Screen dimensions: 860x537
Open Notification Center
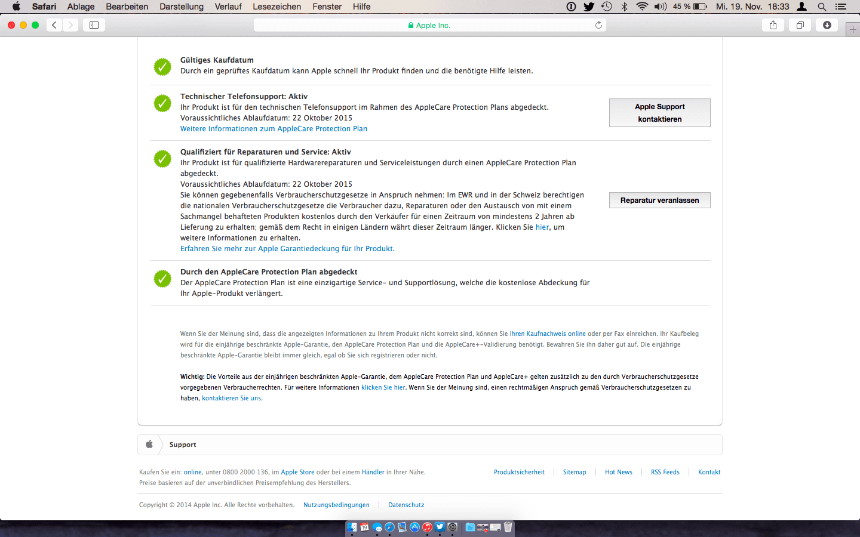coord(841,7)
